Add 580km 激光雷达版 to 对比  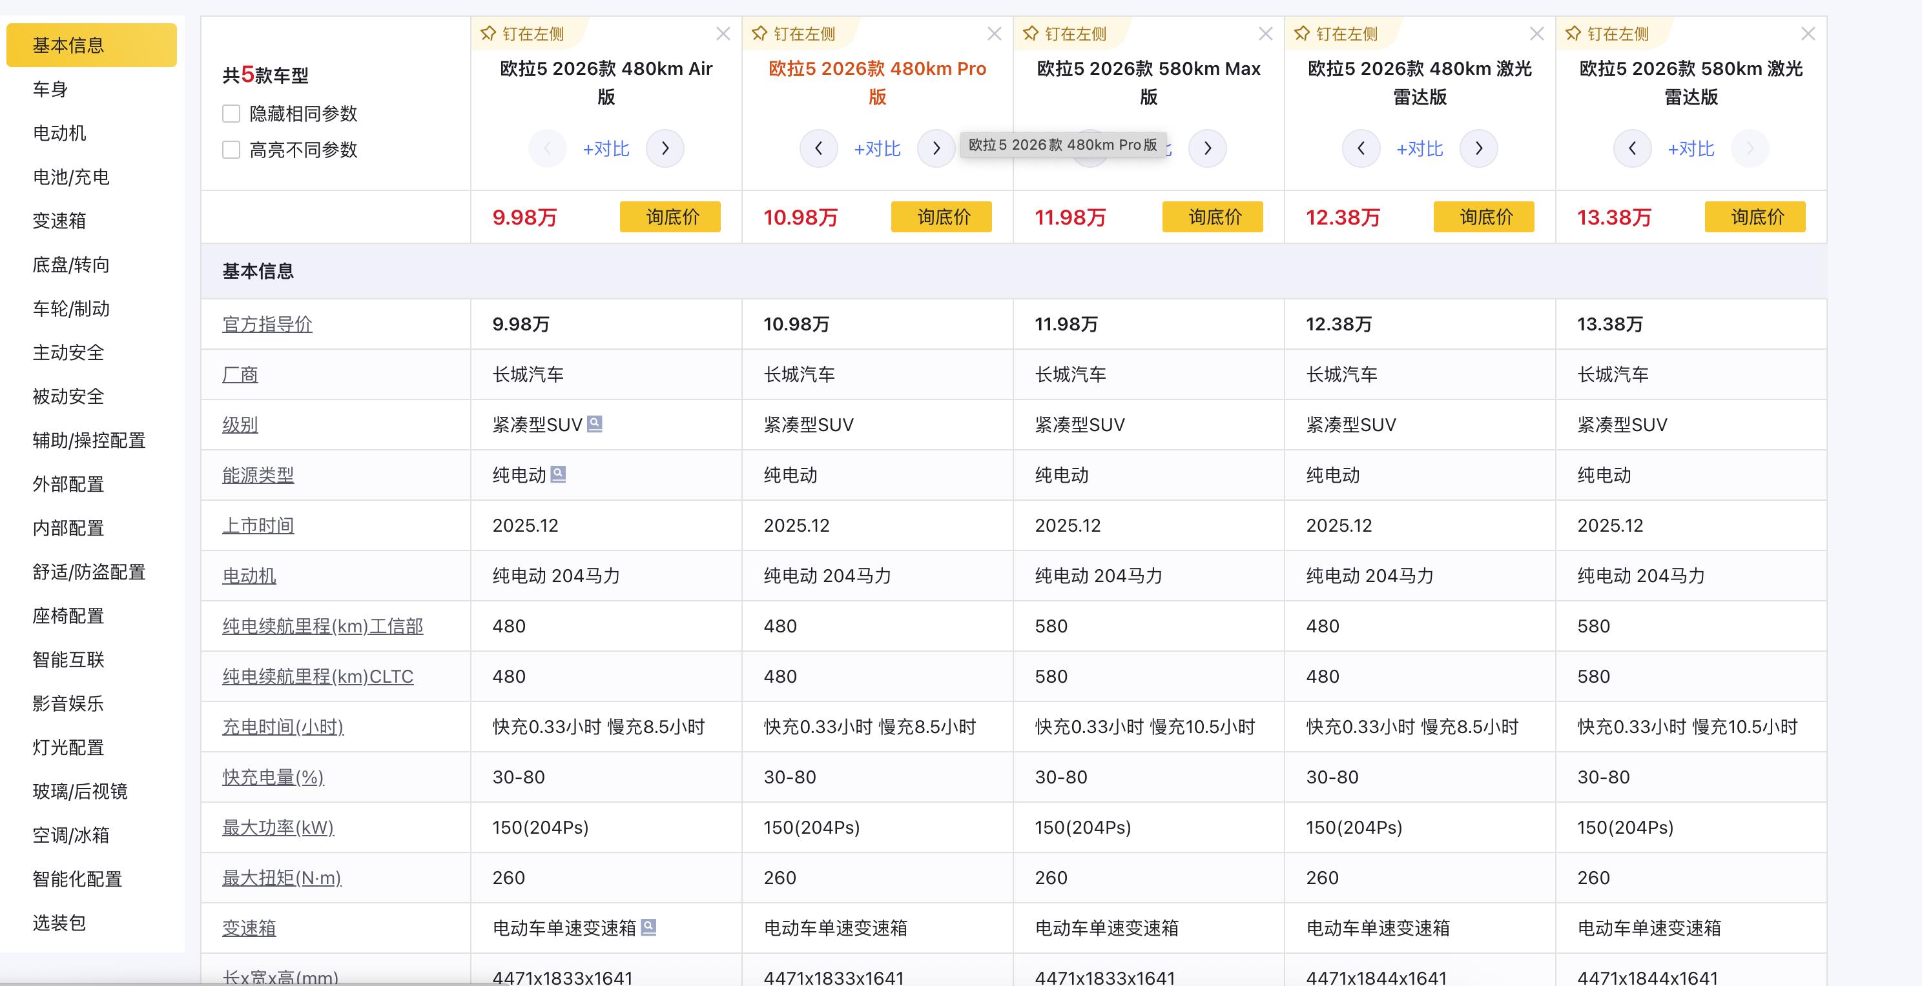[x=1690, y=149]
